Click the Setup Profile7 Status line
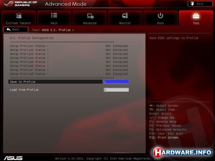Viewport: 215px width, 161px height. coord(69,70)
